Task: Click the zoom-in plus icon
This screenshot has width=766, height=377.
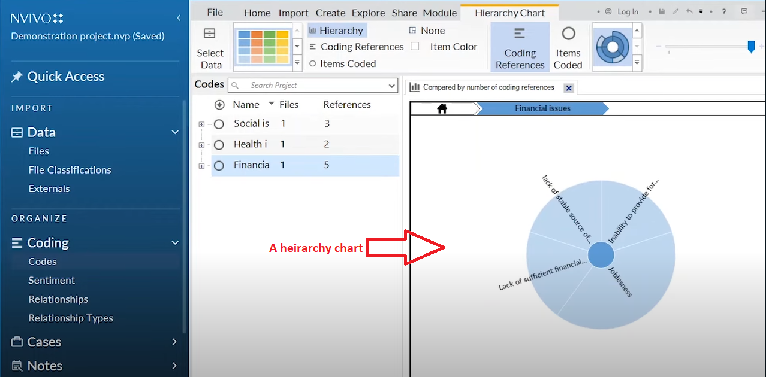Action: pyautogui.click(x=762, y=47)
